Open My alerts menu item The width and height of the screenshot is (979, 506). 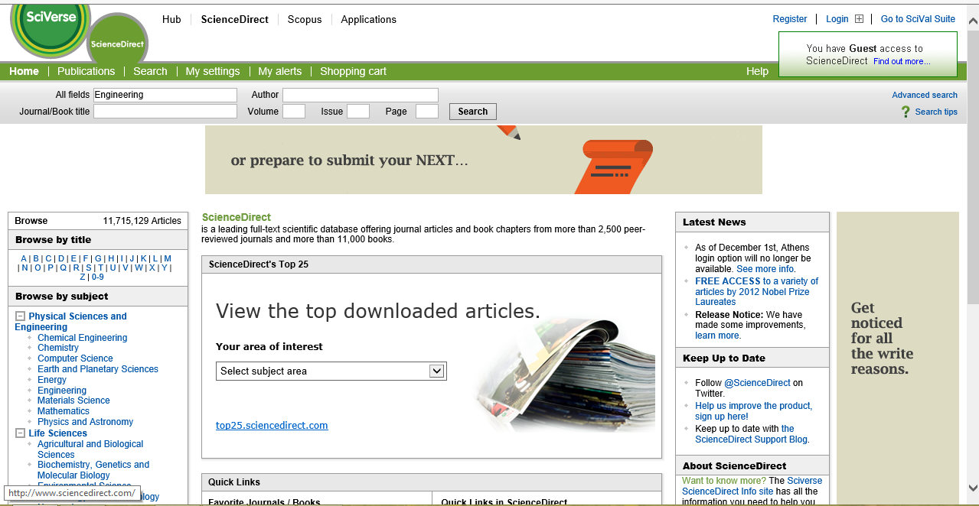(280, 71)
